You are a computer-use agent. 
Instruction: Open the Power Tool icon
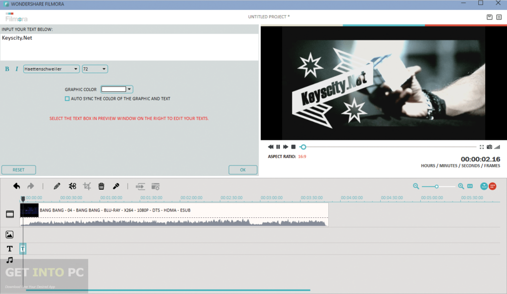point(140,187)
